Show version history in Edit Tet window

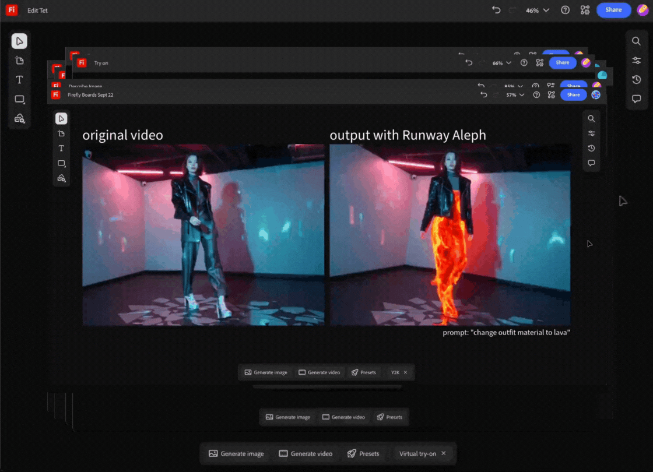point(636,80)
